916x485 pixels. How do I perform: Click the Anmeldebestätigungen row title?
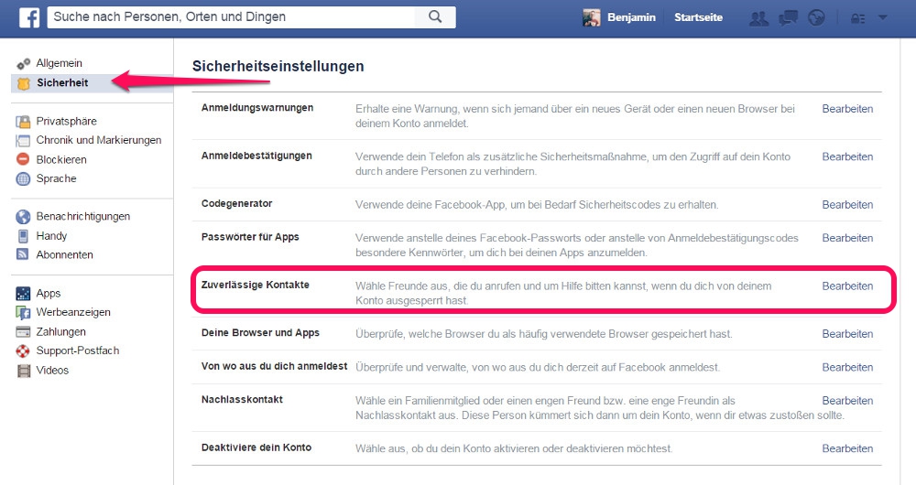click(x=256, y=156)
